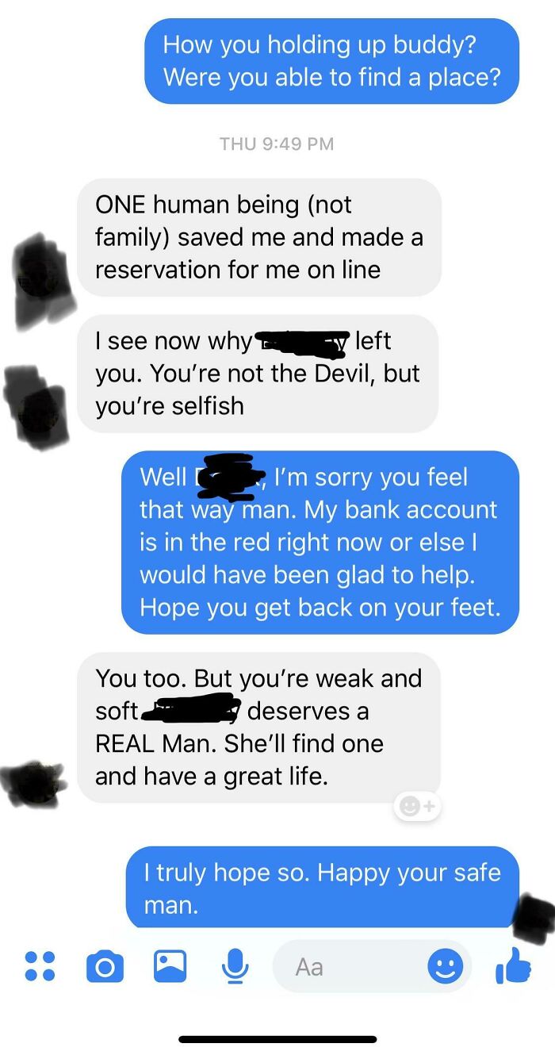Open the four-dot more actions menu
555x1055 pixels.
[x=40, y=966]
